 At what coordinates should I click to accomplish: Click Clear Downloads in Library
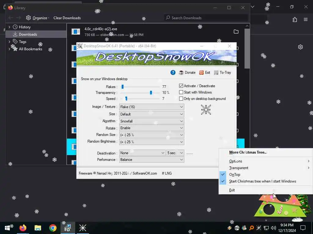click(67, 18)
